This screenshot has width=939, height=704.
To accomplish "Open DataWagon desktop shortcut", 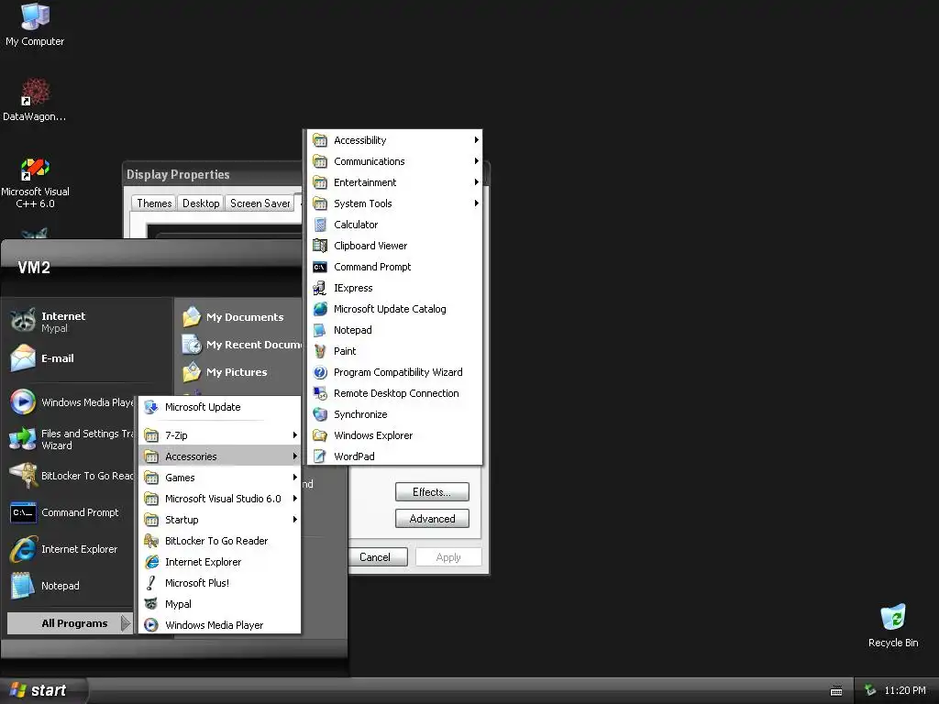I will 35,99.
